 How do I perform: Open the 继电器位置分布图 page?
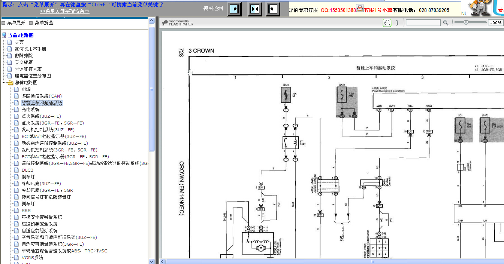click(33, 76)
